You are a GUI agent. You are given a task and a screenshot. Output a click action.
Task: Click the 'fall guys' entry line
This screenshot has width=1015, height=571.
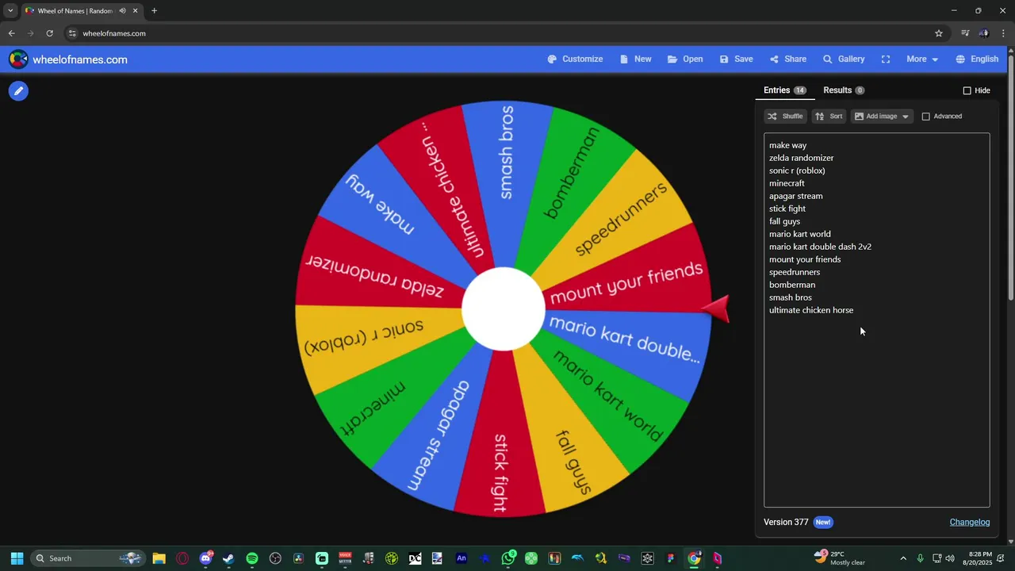click(784, 221)
